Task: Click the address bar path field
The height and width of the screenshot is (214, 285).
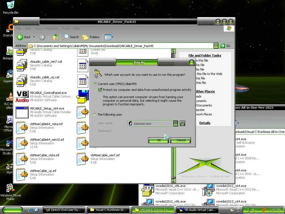Action: 120,46
